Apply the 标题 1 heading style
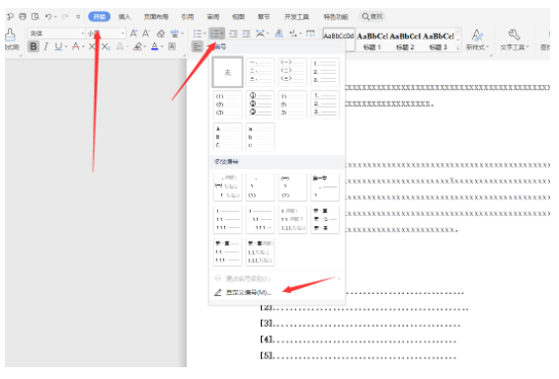This screenshot has width=559, height=379. click(372, 41)
